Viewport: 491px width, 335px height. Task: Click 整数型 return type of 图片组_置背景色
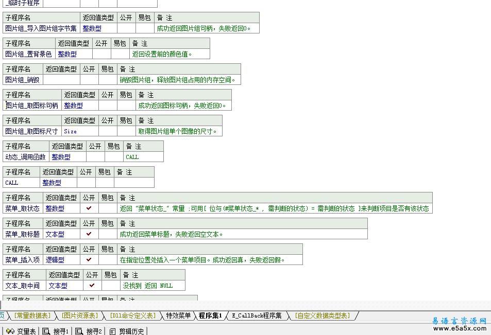pos(74,54)
